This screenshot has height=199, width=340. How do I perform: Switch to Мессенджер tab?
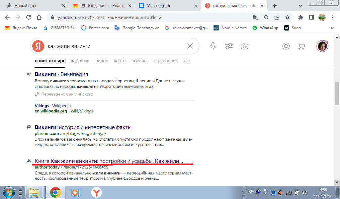tap(158, 6)
